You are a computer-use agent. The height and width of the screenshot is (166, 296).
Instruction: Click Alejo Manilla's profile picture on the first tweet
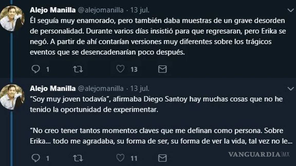[x=12, y=16]
